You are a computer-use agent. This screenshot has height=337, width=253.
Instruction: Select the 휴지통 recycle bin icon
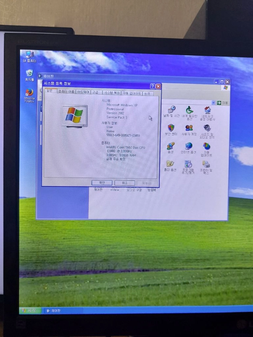(x=29, y=75)
